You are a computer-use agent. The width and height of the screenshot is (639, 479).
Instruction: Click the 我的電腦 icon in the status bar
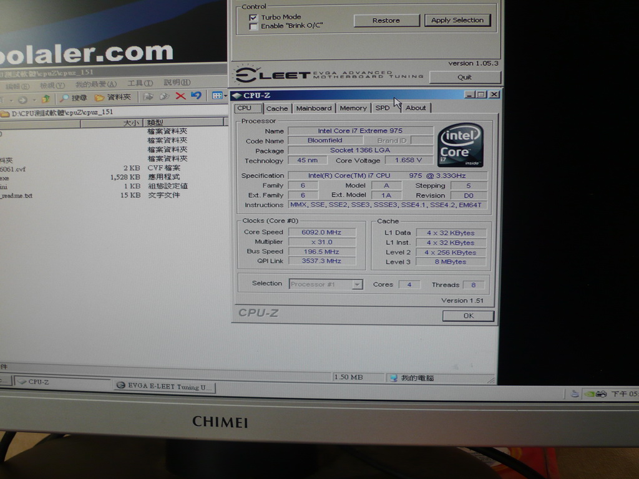click(x=394, y=378)
